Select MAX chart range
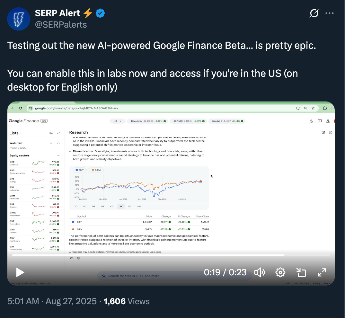Viewport: 345px width, 318px height. pos(139,207)
